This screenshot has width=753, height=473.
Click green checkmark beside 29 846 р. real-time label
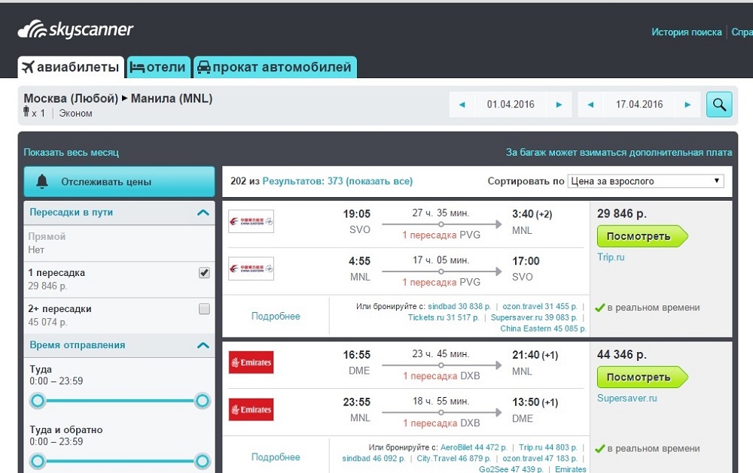tap(600, 308)
